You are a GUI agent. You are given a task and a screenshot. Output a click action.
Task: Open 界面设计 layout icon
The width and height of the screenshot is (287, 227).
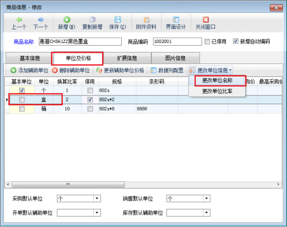coord(176,19)
